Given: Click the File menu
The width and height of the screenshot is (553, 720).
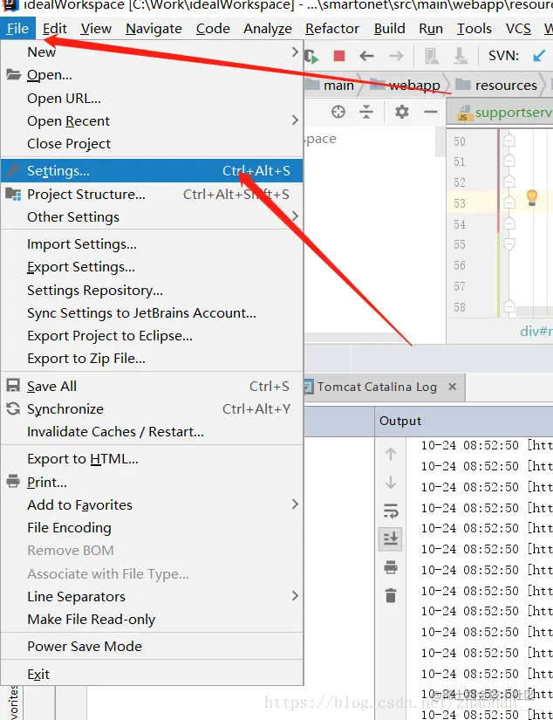Looking at the screenshot, I should (x=18, y=29).
